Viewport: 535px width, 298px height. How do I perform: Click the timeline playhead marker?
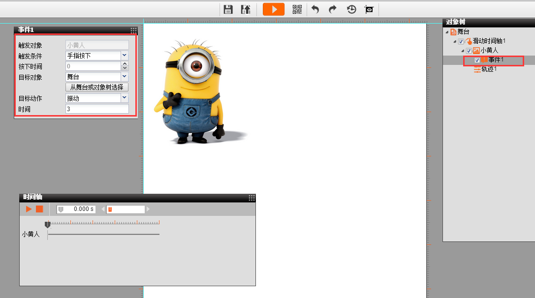tap(47, 224)
